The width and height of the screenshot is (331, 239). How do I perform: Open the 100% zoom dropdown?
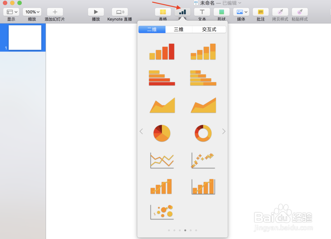tap(32, 12)
